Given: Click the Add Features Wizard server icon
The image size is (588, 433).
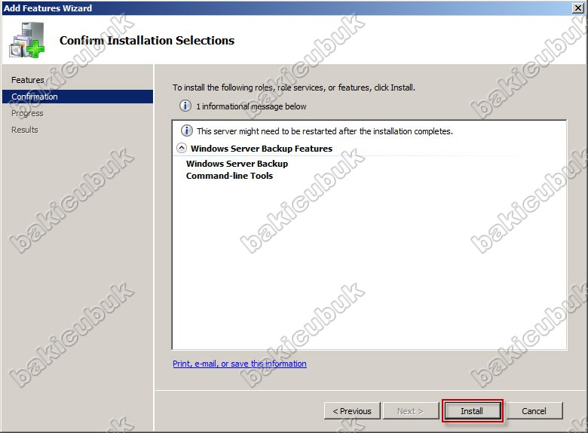Looking at the screenshot, I should point(26,40).
